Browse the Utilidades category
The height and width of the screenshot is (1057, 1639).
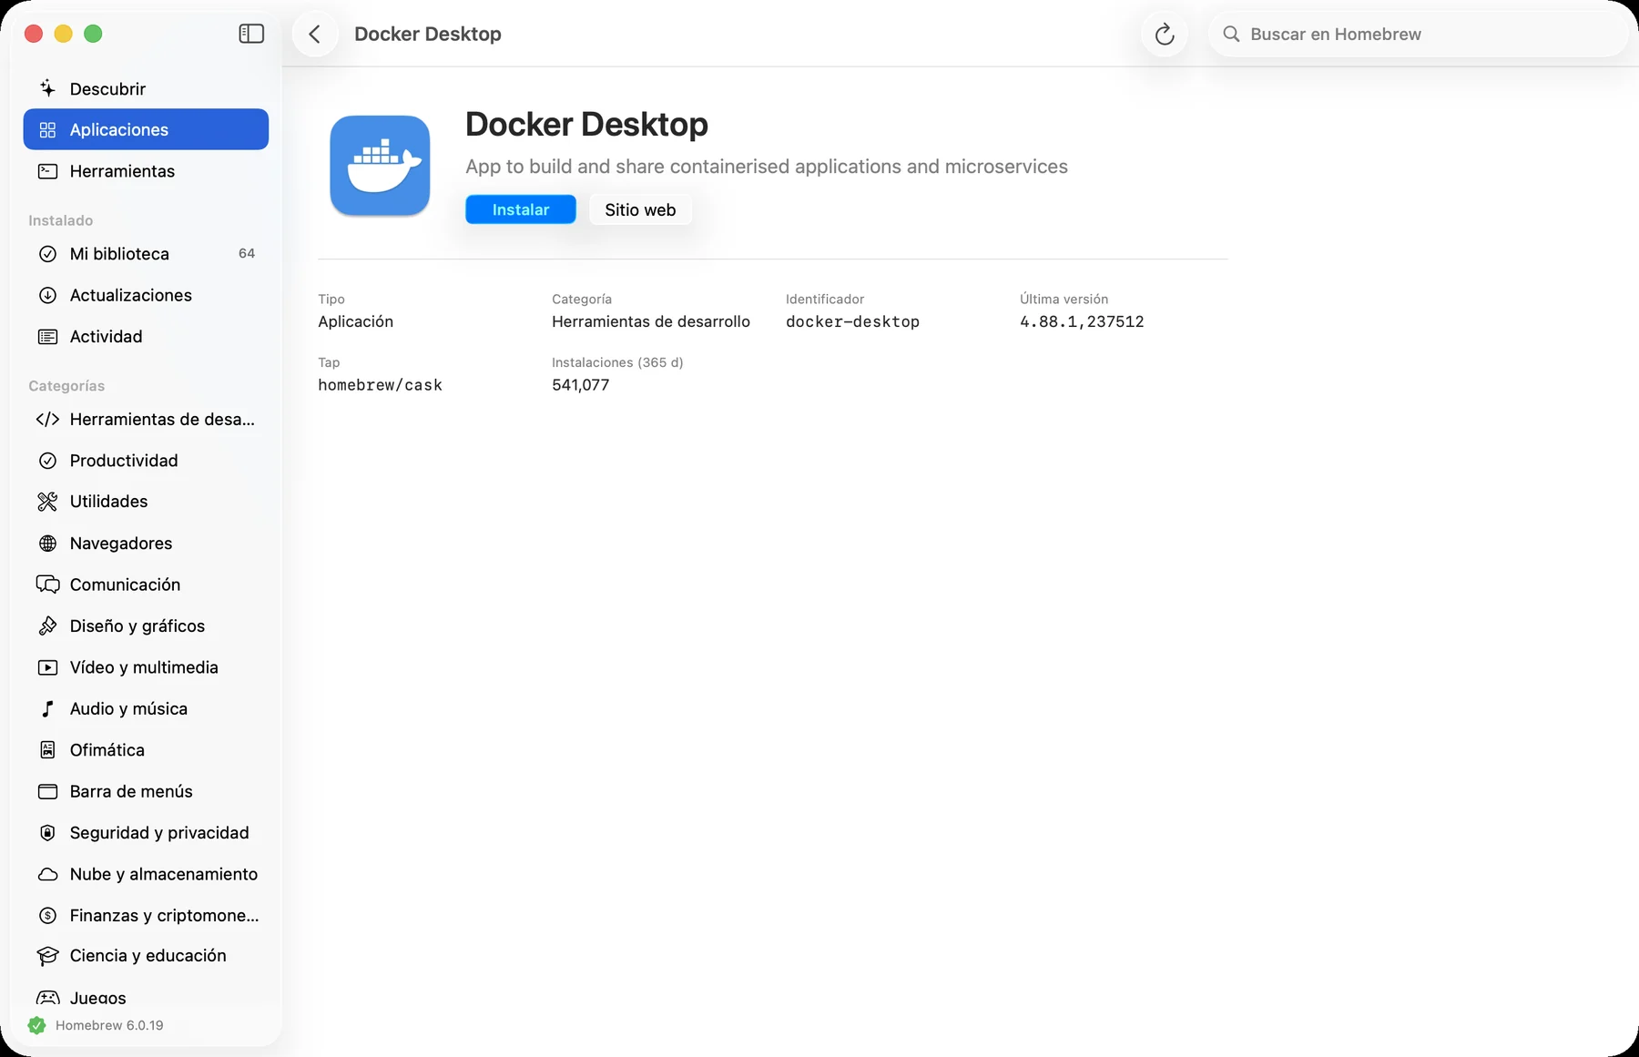pyautogui.click(x=146, y=502)
